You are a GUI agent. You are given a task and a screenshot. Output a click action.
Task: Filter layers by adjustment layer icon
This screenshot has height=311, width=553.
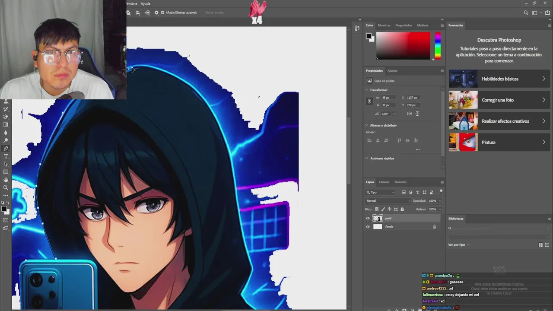coord(410,192)
